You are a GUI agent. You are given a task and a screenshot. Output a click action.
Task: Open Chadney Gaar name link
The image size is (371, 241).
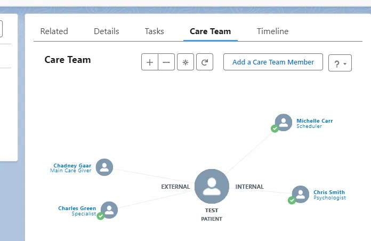(72, 165)
